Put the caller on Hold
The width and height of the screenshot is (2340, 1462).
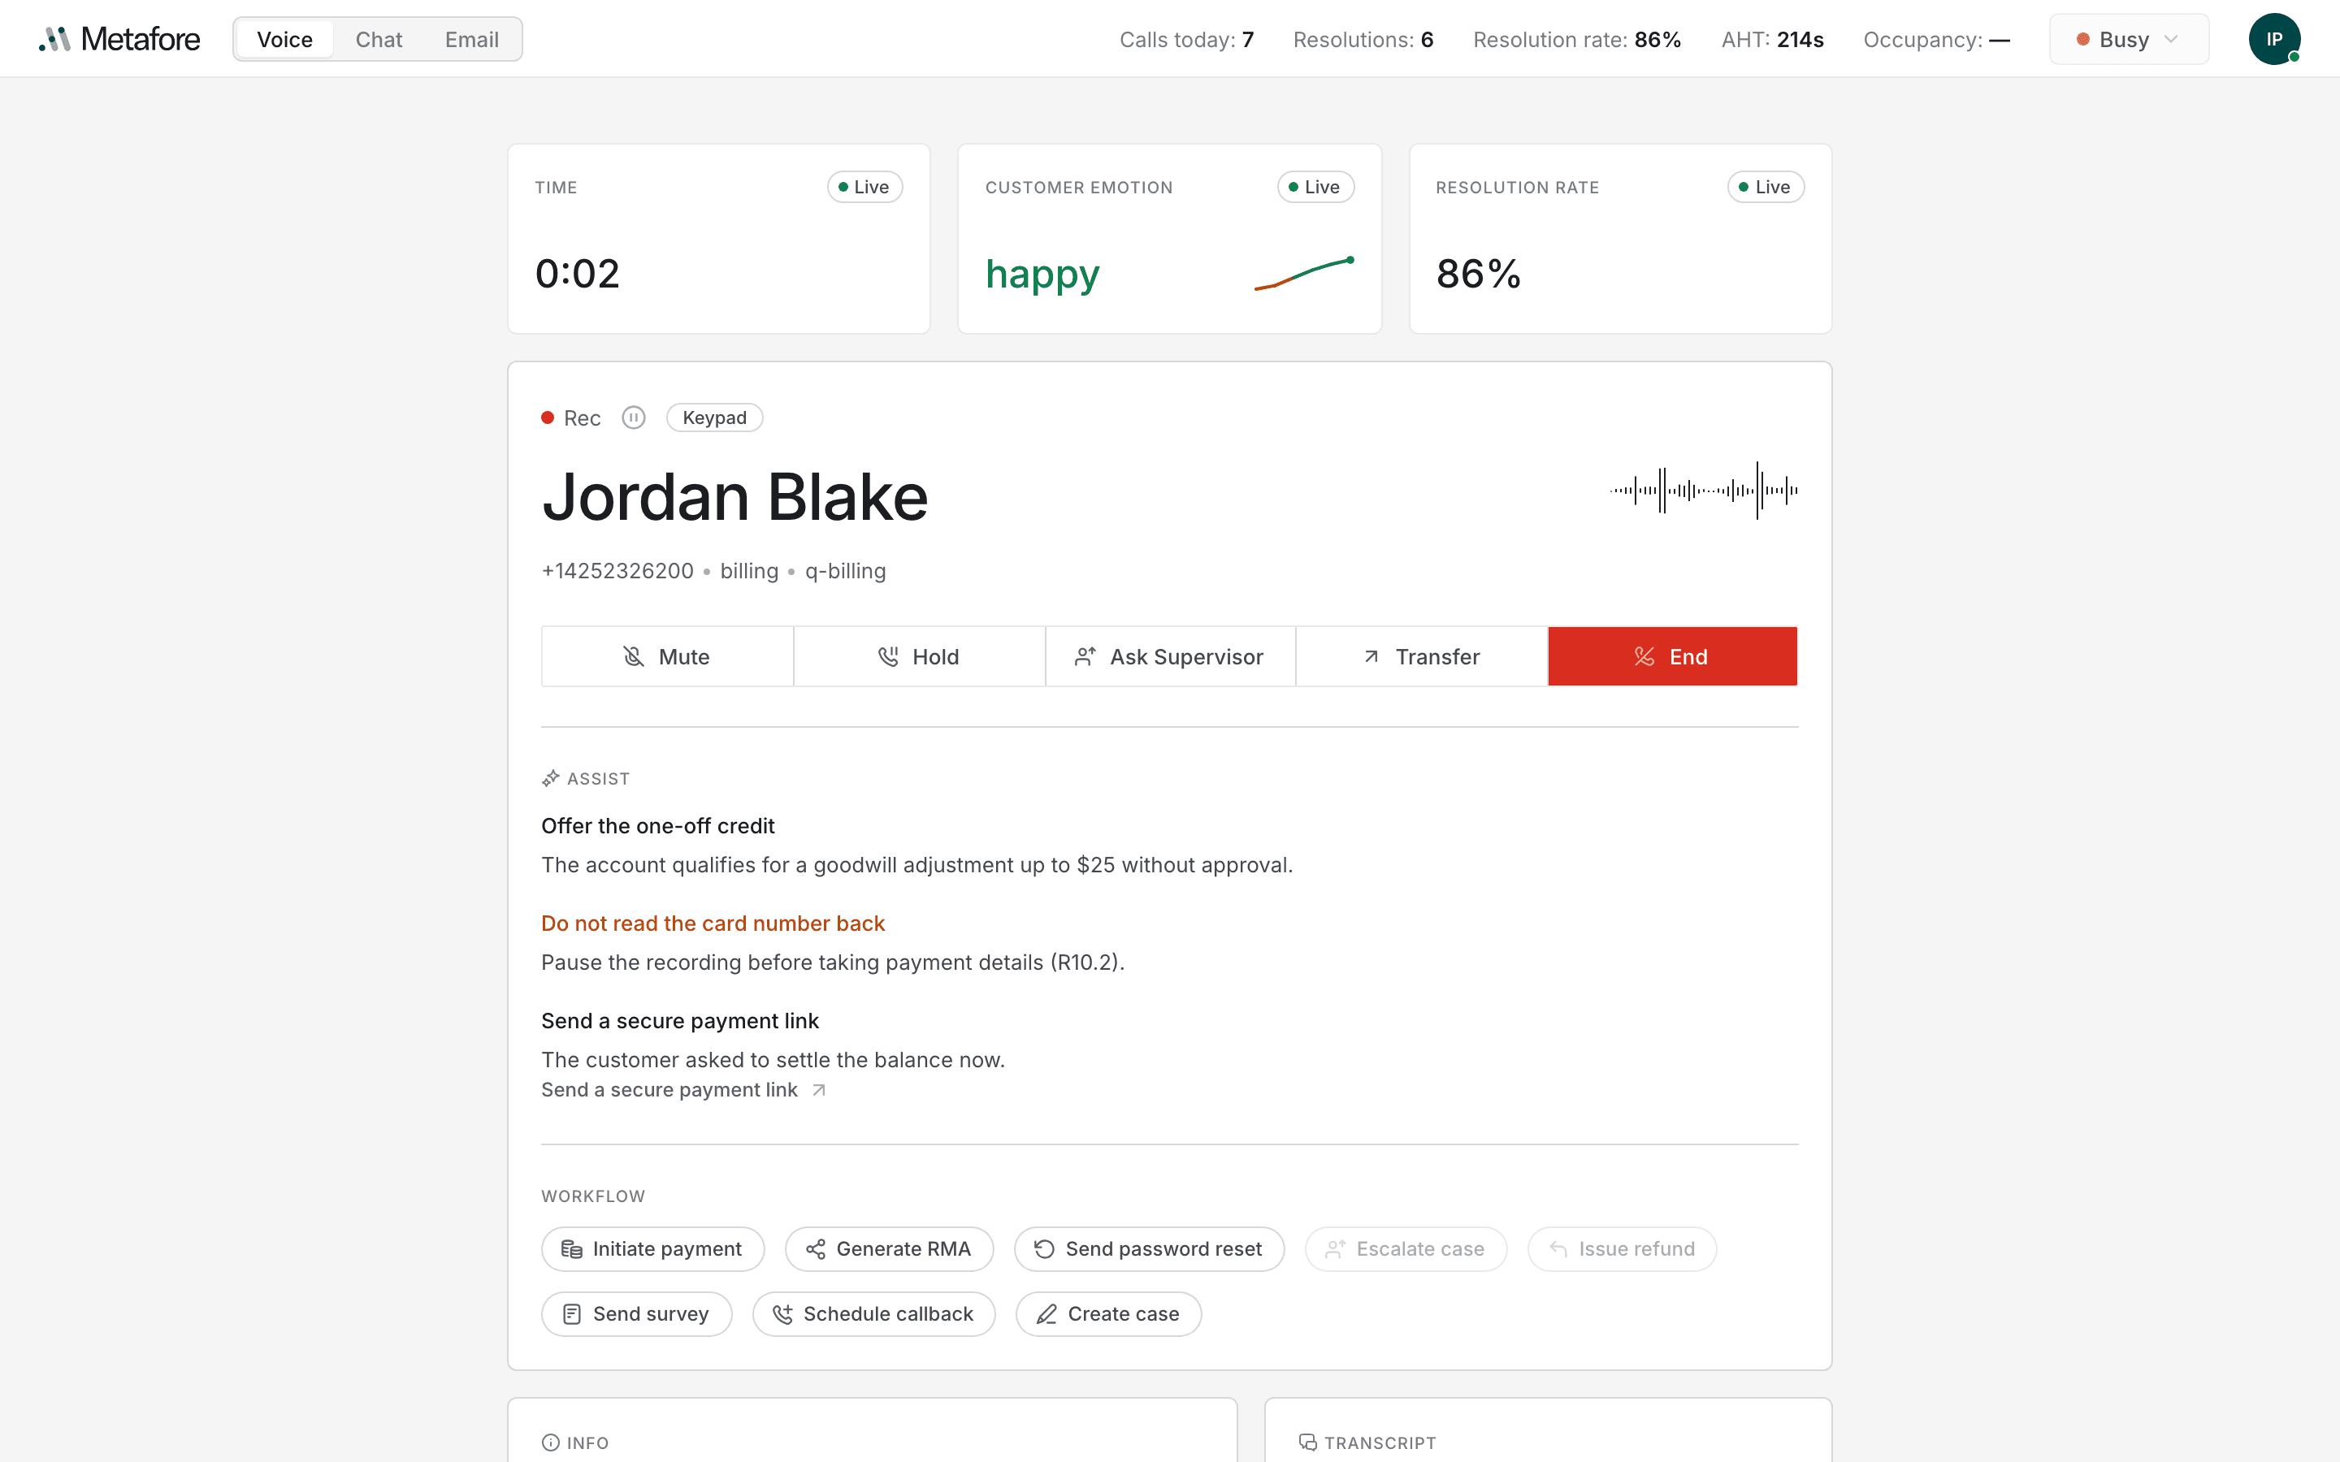pyautogui.click(x=919, y=656)
